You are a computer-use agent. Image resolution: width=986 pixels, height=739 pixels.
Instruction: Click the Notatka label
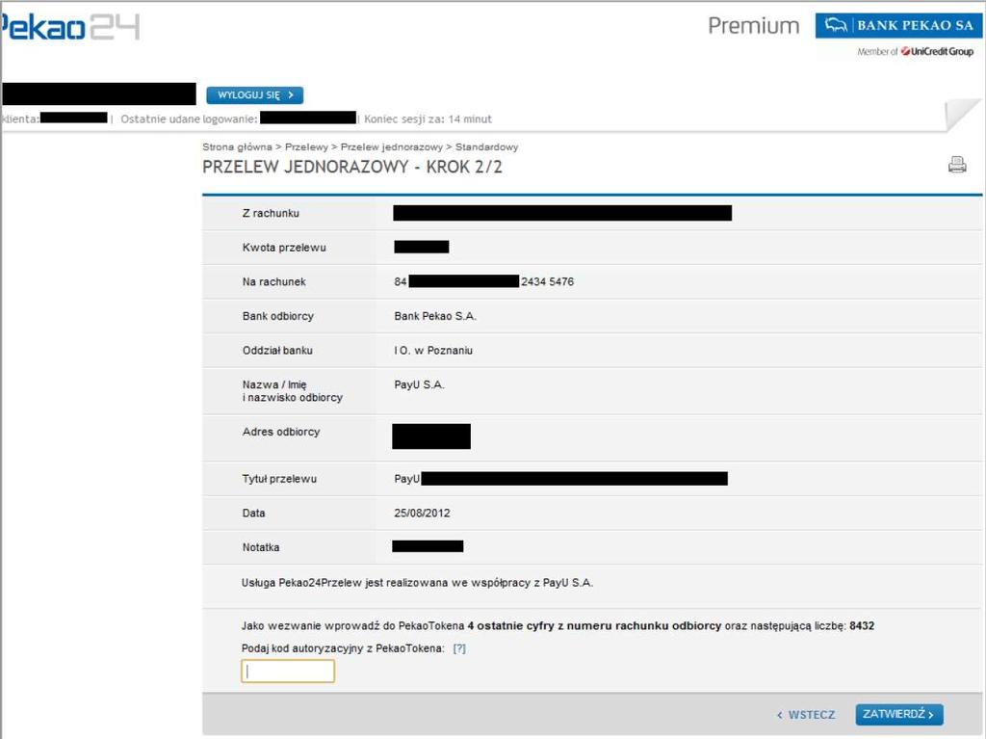(x=261, y=547)
